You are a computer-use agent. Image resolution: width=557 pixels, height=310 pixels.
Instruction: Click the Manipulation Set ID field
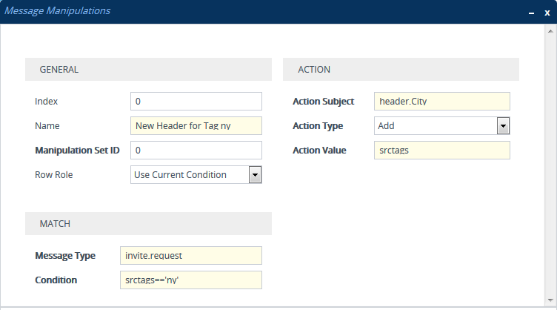(196, 151)
